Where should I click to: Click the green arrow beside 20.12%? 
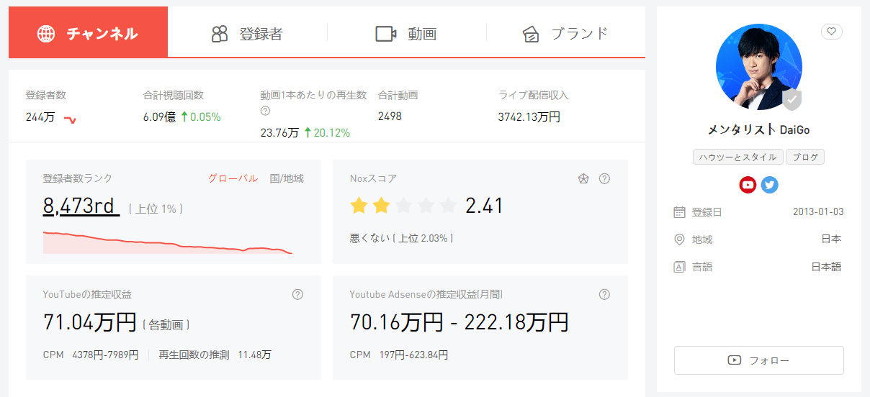tap(308, 132)
